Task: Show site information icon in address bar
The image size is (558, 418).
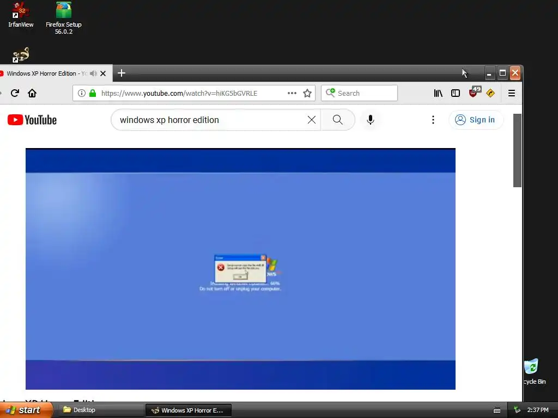Action: coord(82,93)
